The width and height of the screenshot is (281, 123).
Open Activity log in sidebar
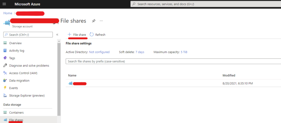(17, 50)
